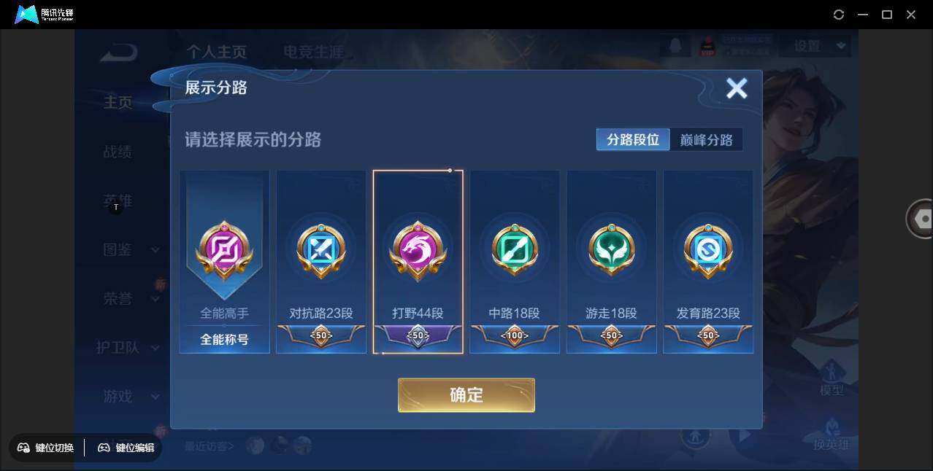Confirm with the 确定 button
The image size is (933, 471).
click(x=466, y=395)
